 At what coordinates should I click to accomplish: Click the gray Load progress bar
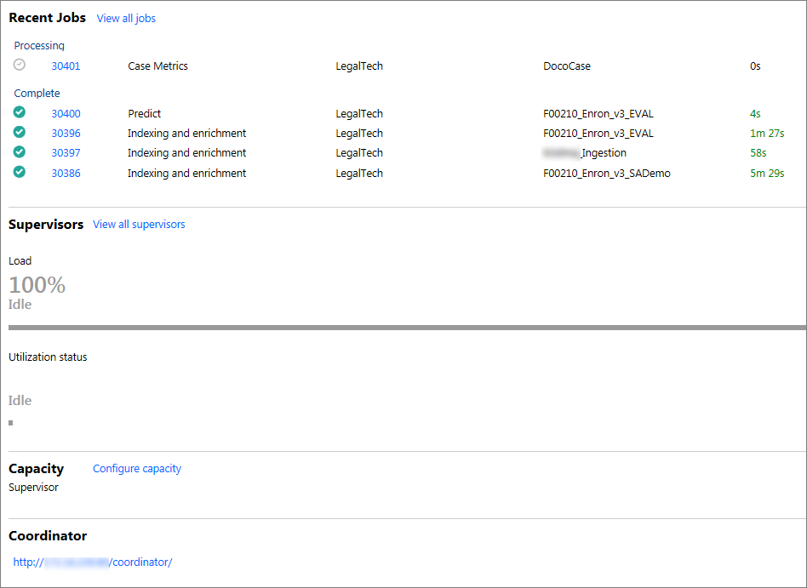pos(403,326)
